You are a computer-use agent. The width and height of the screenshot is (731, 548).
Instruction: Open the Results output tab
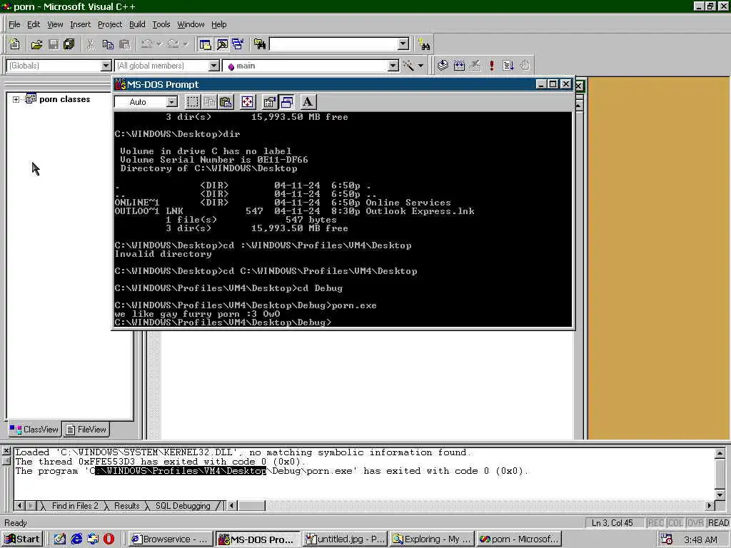127,506
